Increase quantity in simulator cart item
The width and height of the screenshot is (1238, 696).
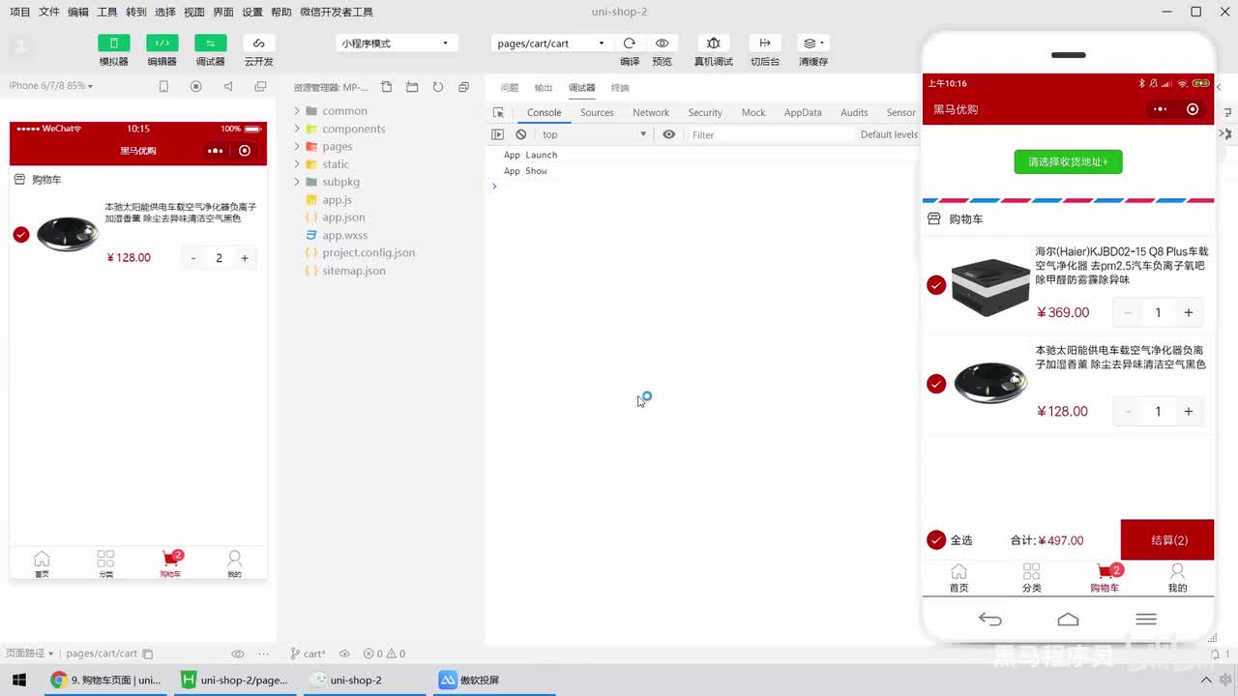[245, 258]
